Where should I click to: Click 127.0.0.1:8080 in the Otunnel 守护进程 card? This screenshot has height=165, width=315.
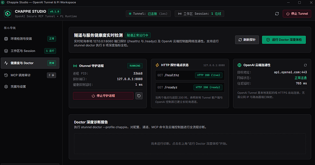point(130,79)
